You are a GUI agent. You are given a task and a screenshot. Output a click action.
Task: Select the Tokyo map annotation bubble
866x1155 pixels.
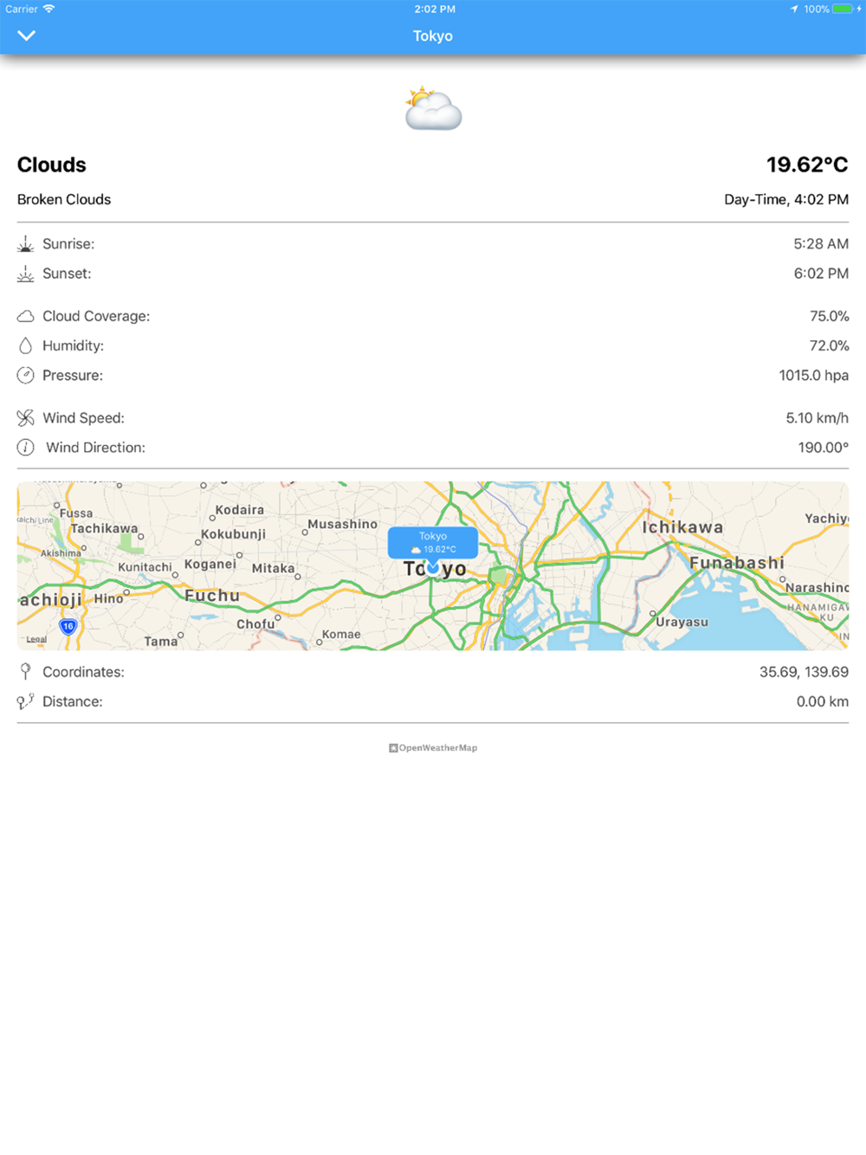pos(433,542)
